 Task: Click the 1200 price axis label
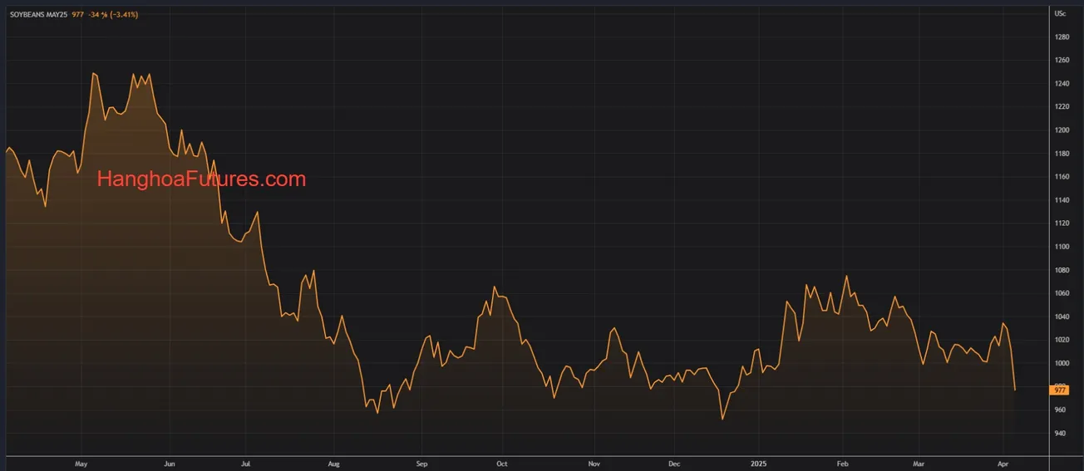1062,130
